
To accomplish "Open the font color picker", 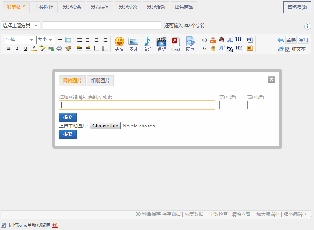I will pyautogui.click(x=34, y=48).
